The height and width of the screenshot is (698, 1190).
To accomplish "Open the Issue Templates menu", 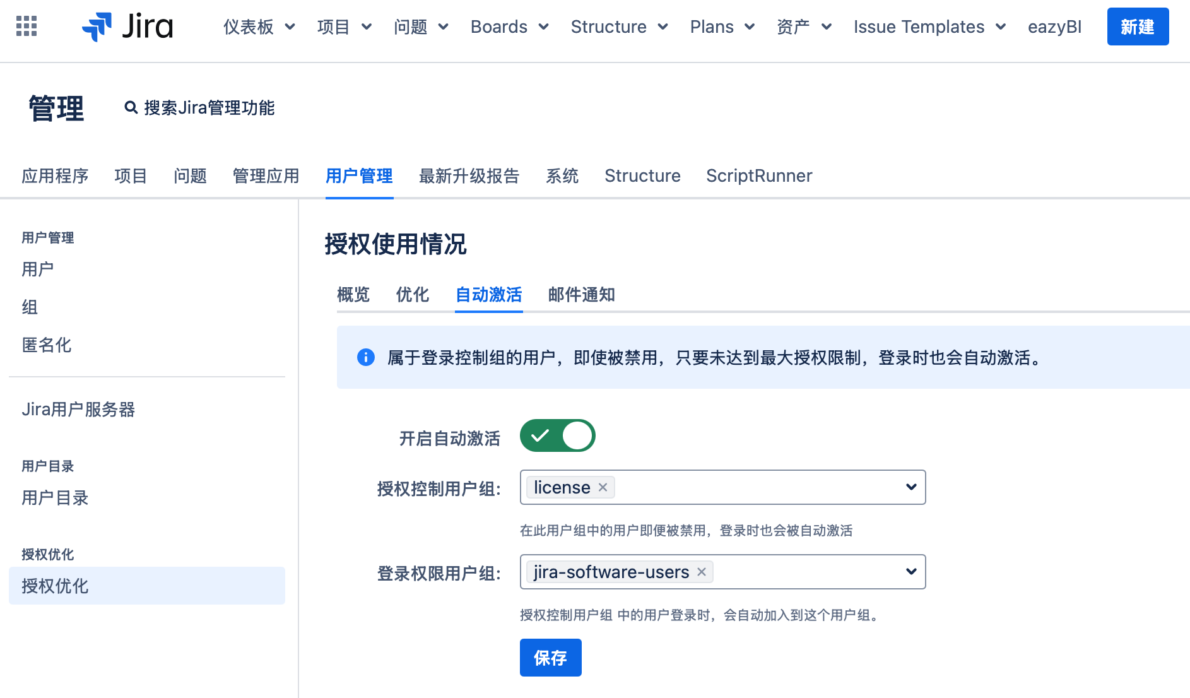I will pyautogui.click(x=929, y=27).
